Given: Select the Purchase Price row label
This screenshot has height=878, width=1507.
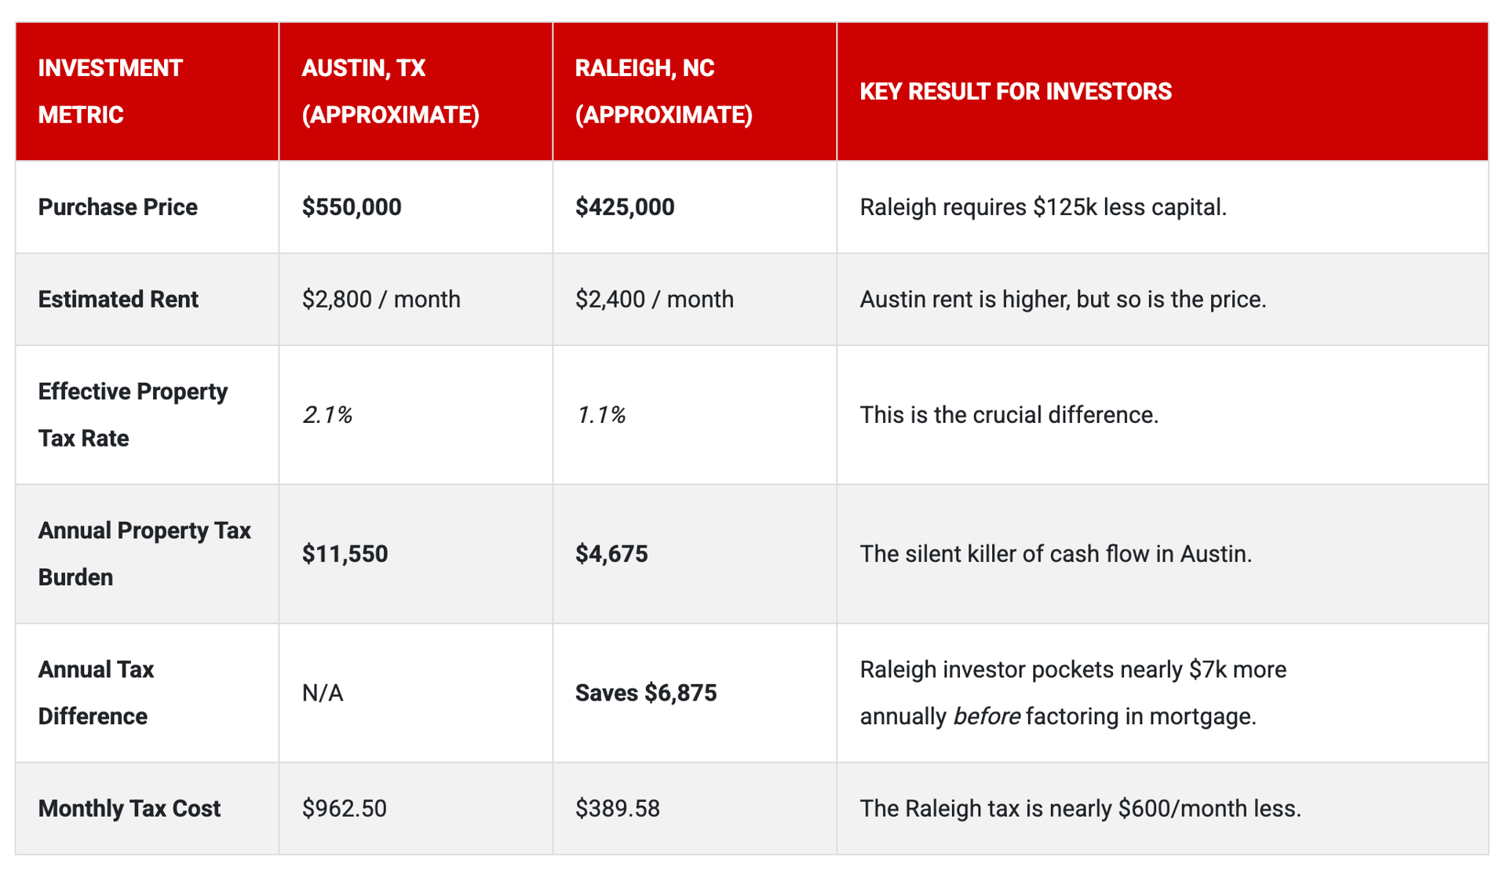Looking at the screenshot, I should [118, 207].
